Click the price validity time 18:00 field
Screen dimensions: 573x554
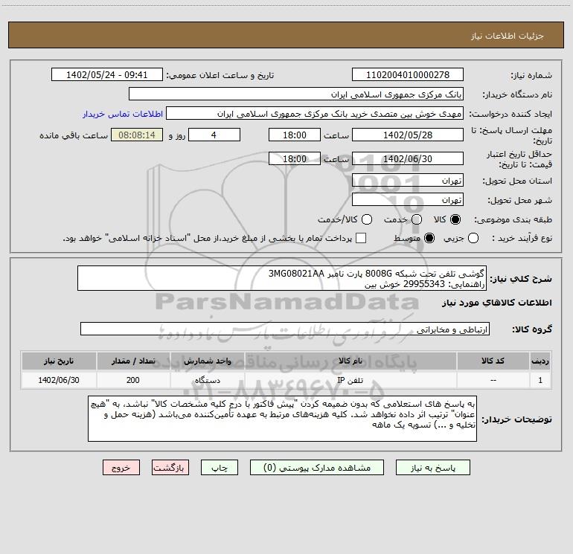coord(295,159)
